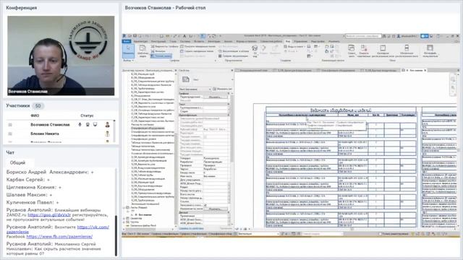Click the screen share icon for Возчиков Станислав
The height and width of the screenshot is (260, 463).
pos(95,125)
